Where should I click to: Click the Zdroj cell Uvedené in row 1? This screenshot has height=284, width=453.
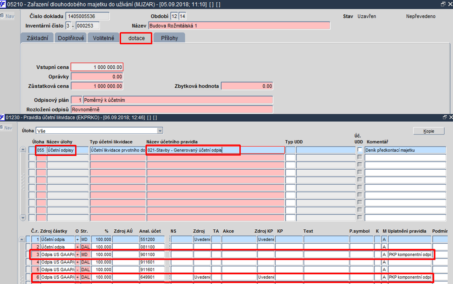click(202, 239)
